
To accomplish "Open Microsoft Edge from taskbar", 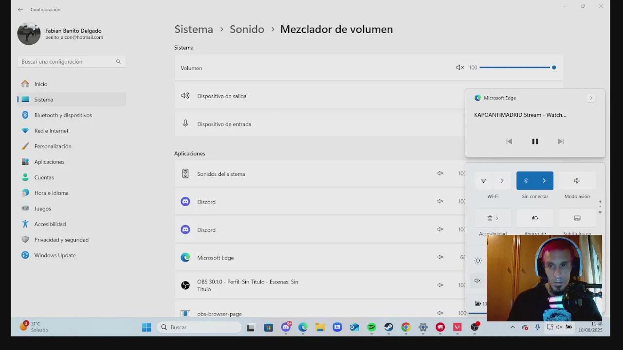I will click(x=303, y=327).
